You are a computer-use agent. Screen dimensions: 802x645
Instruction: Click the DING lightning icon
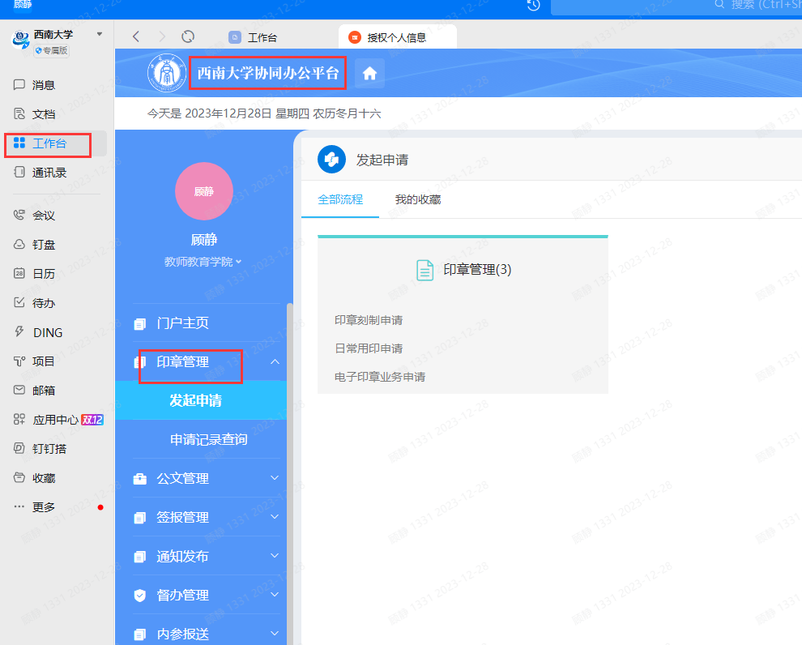click(20, 332)
